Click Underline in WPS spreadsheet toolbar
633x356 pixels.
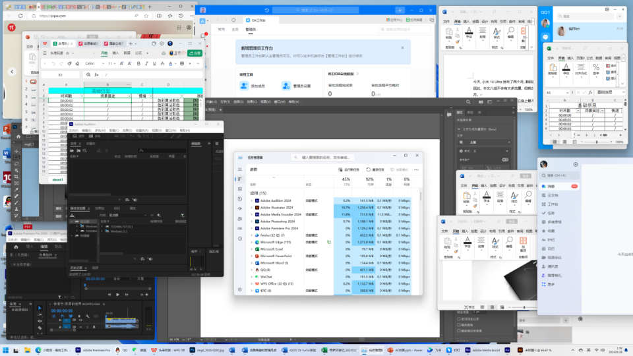click(154, 63)
